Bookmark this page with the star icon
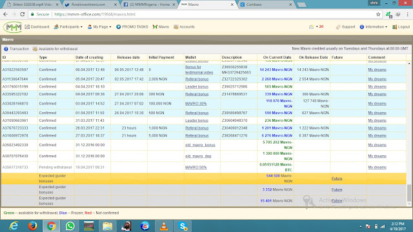413x232 pixels. coord(378,14)
